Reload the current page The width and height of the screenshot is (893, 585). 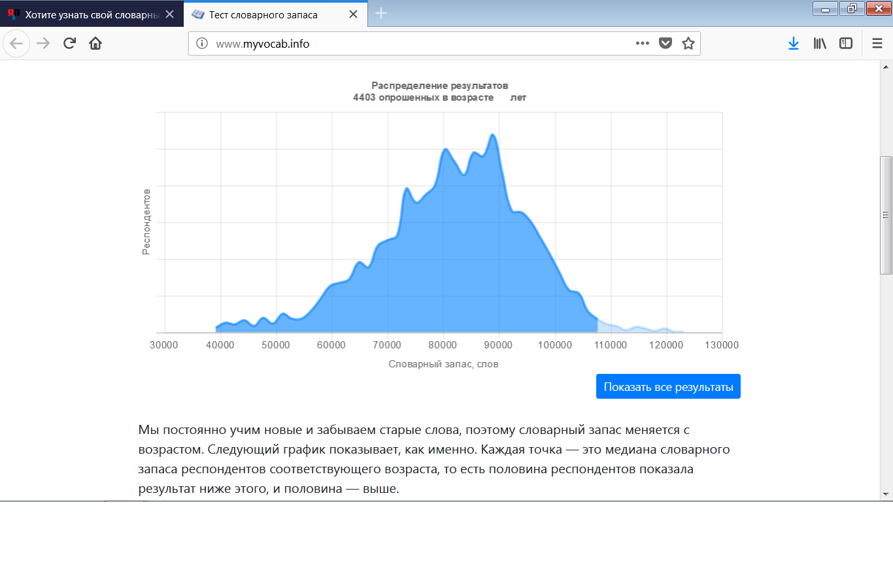coord(69,44)
